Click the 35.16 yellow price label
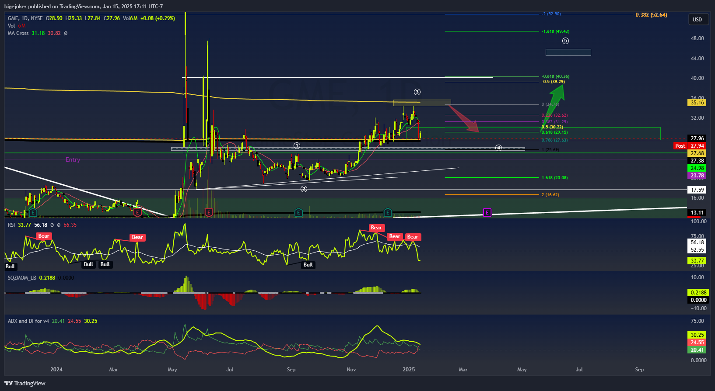Screen dimensions: 715x391 tap(697, 103)
